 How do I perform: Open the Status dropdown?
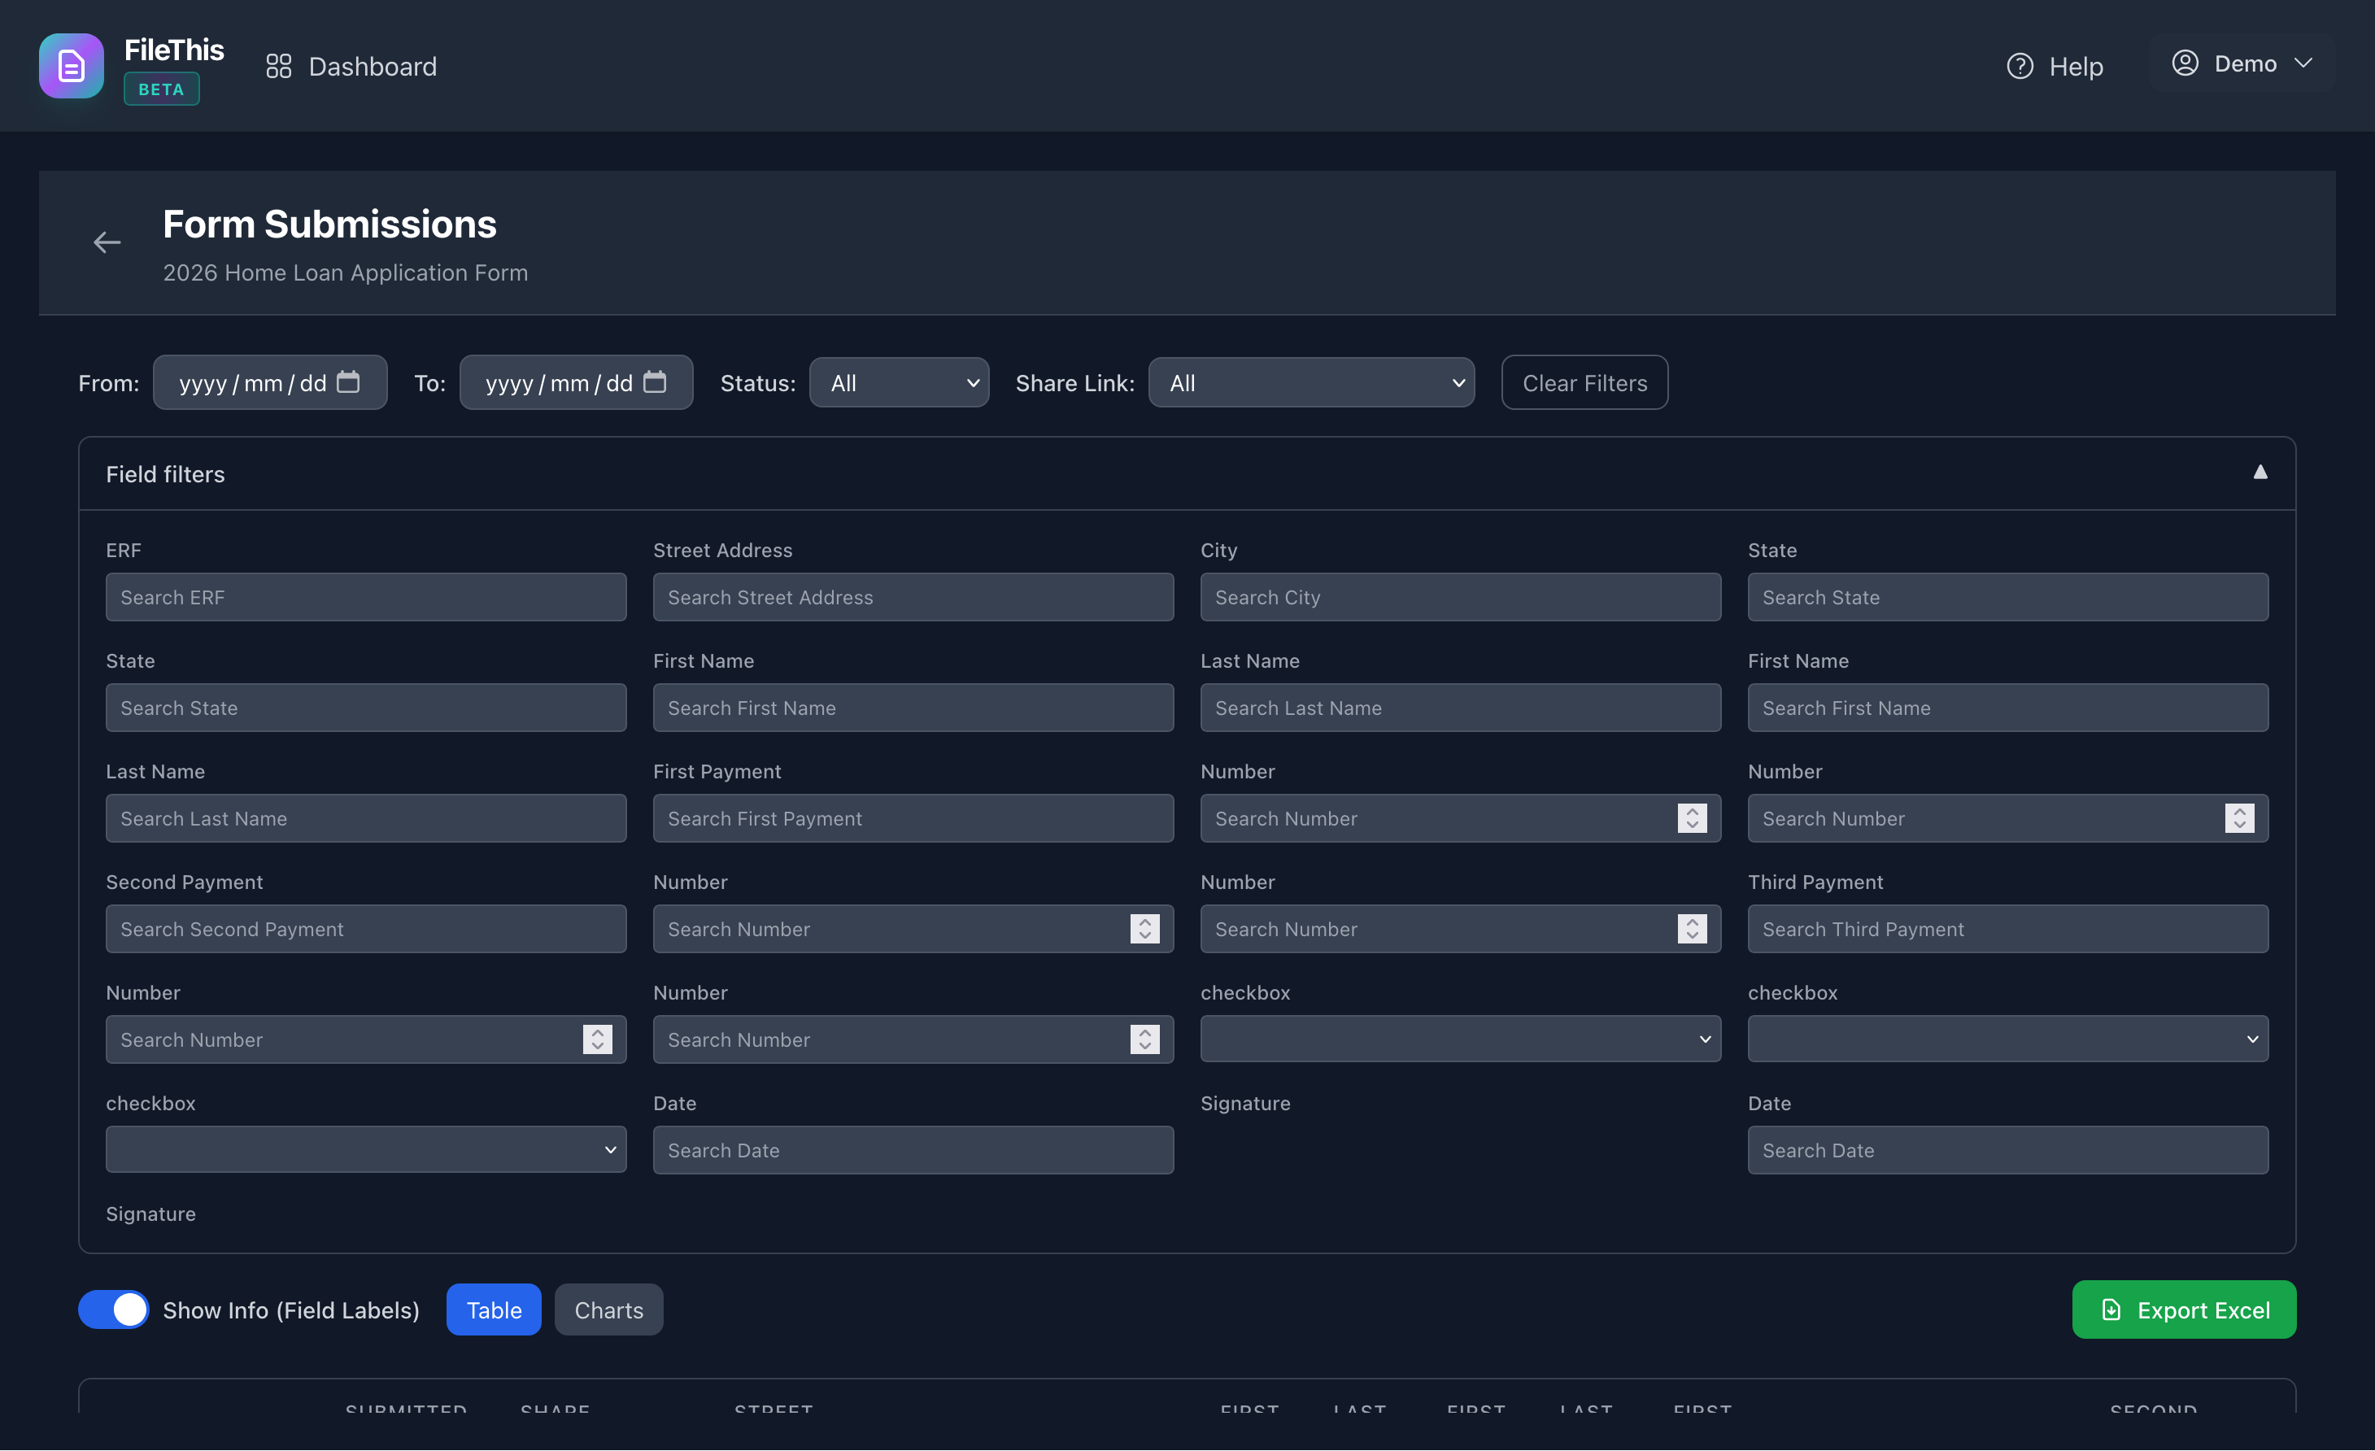[x=898, y=381]
